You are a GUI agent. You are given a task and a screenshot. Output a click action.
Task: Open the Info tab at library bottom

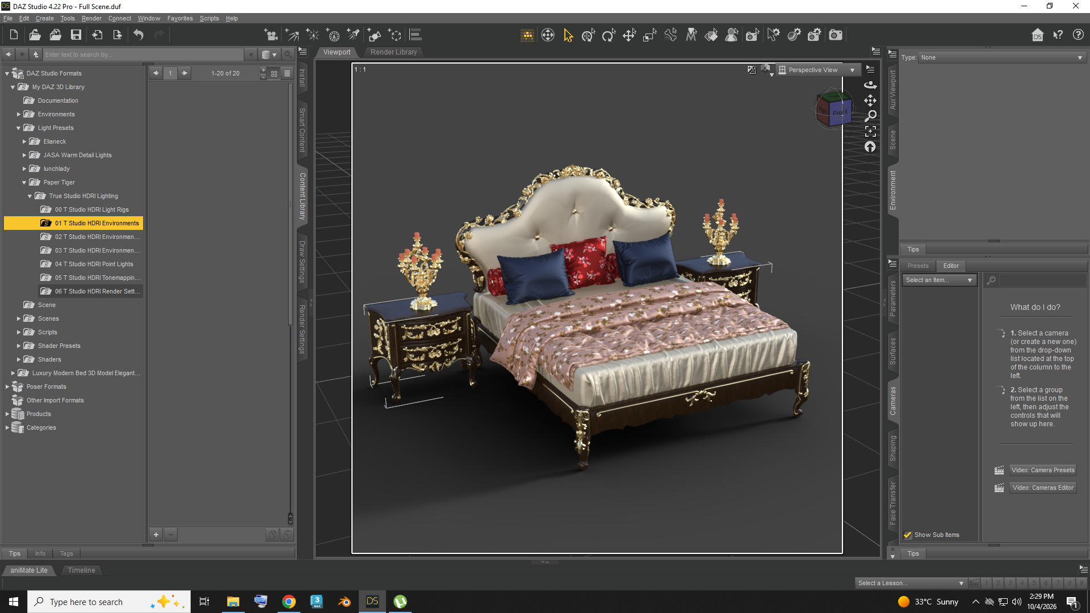pyautogui.click(x=40, y=553)
